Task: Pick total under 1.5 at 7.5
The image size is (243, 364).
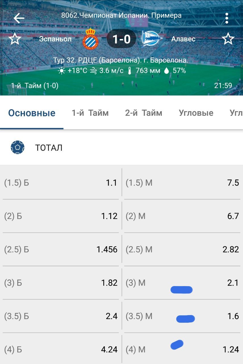Action: (182, 183)
